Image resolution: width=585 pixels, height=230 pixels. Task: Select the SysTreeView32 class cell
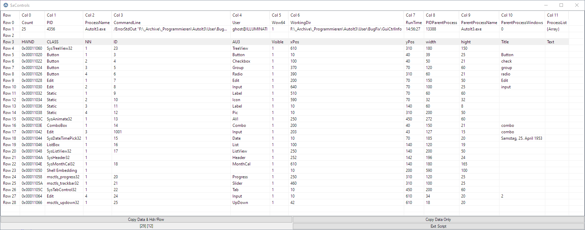point(59,48)
